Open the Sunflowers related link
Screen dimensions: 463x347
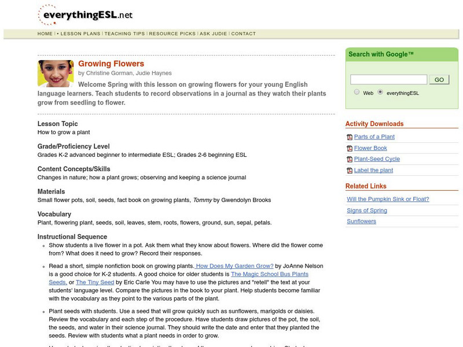tap(361, 222)
